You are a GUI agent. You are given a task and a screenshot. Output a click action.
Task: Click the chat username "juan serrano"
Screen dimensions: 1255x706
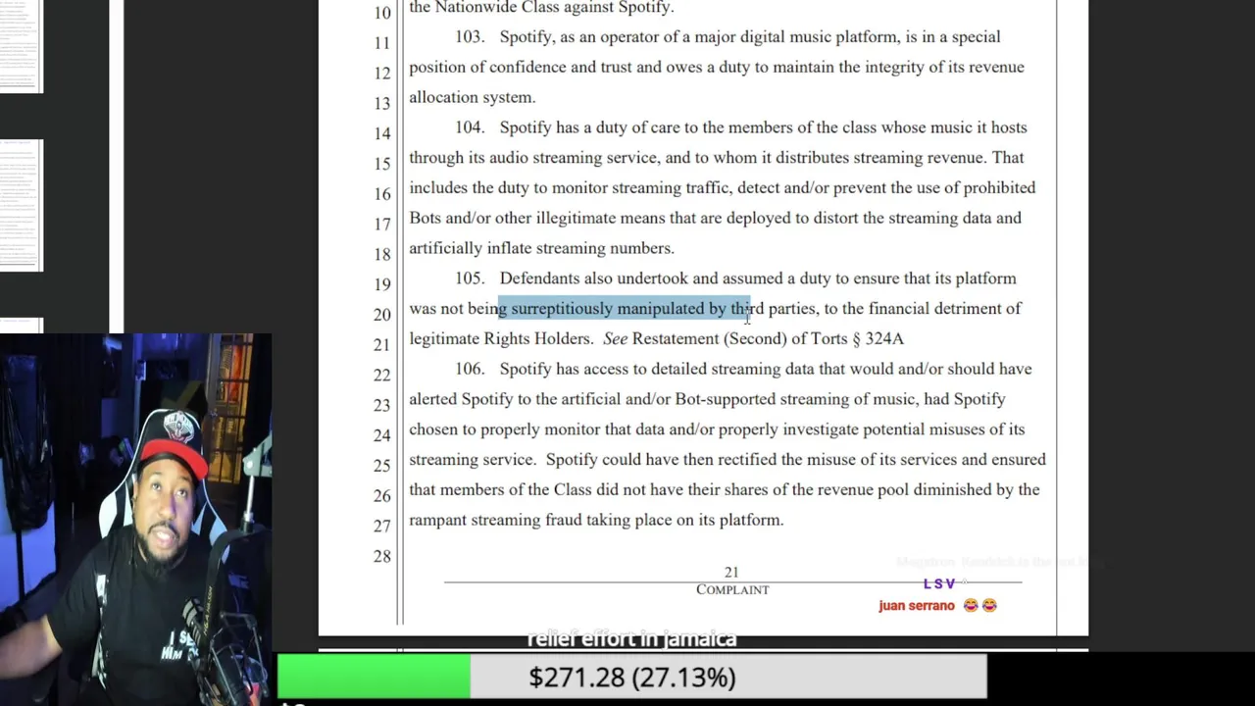(x=917, y=606)
